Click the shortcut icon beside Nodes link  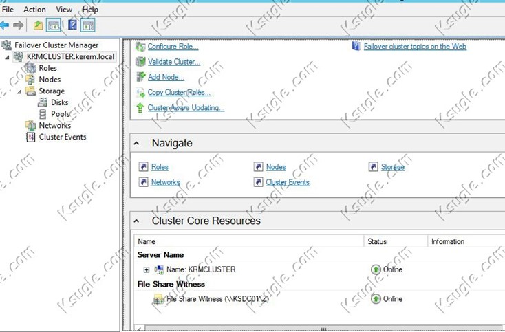coord(258,166)
